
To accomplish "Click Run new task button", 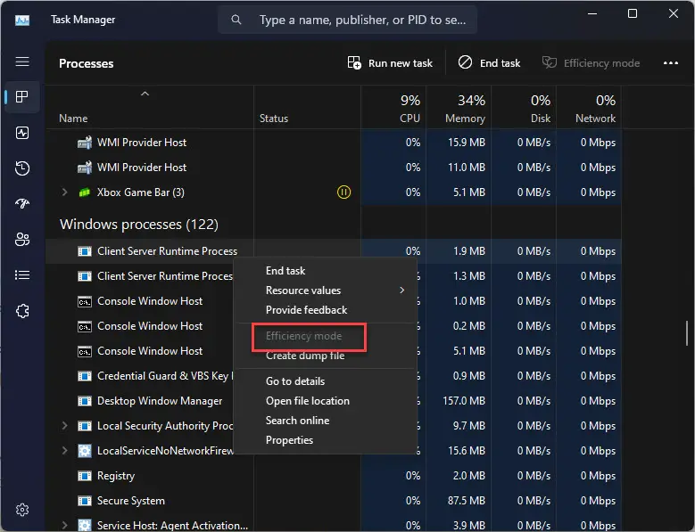I will [x=390, y=63].
